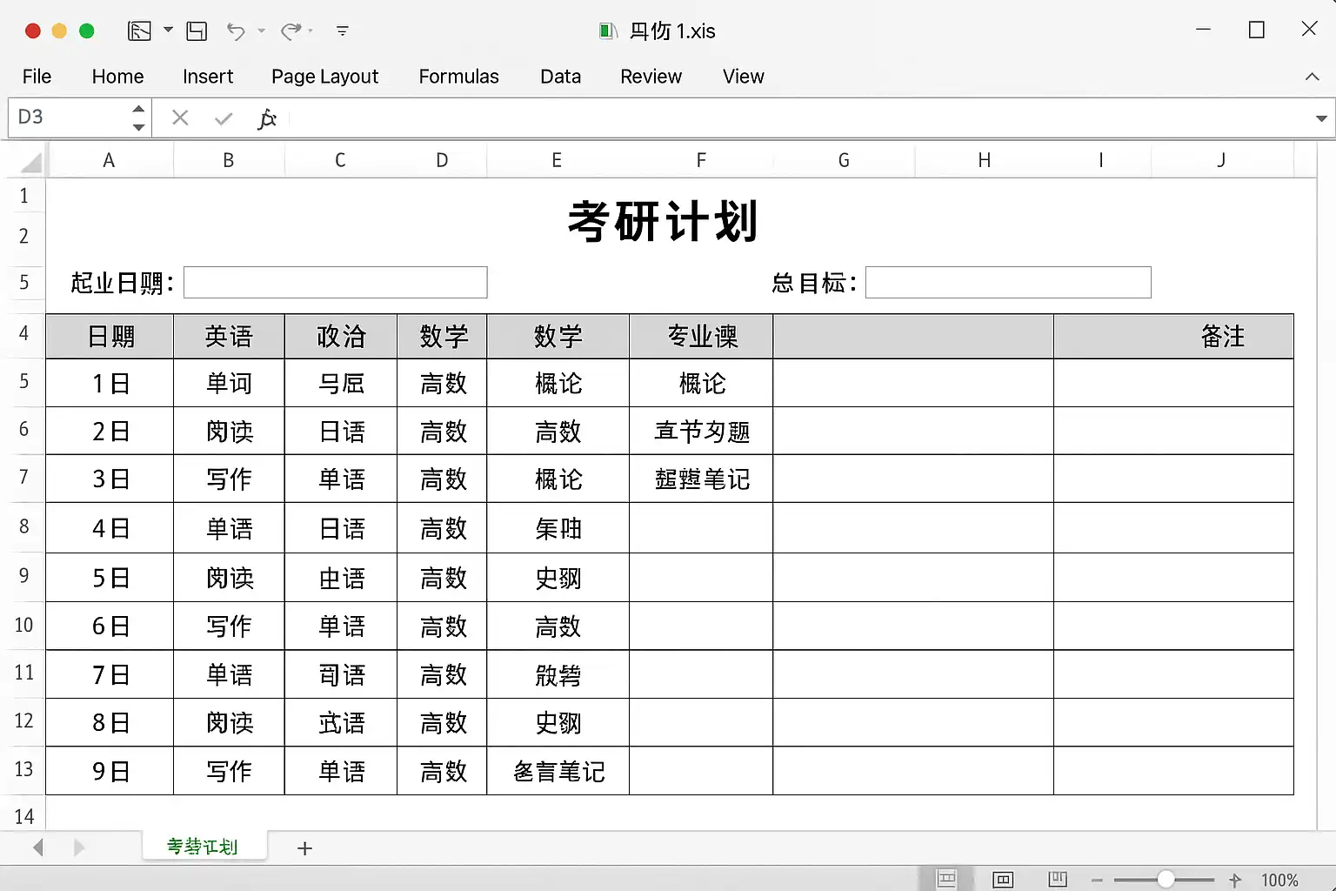This screenshot has width=1336, height=891.
Task: Click the Undo icon
Action: (x=235, y=30)
